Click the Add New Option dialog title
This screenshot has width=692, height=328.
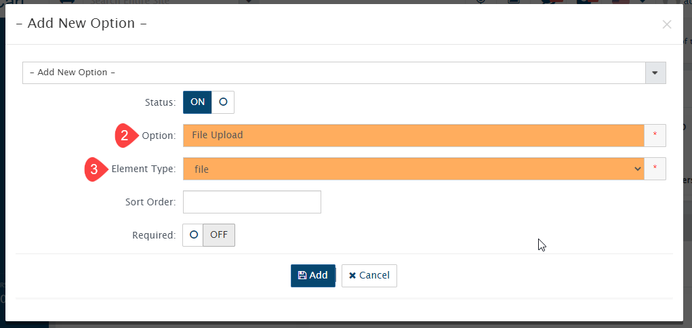coord(81,24)
